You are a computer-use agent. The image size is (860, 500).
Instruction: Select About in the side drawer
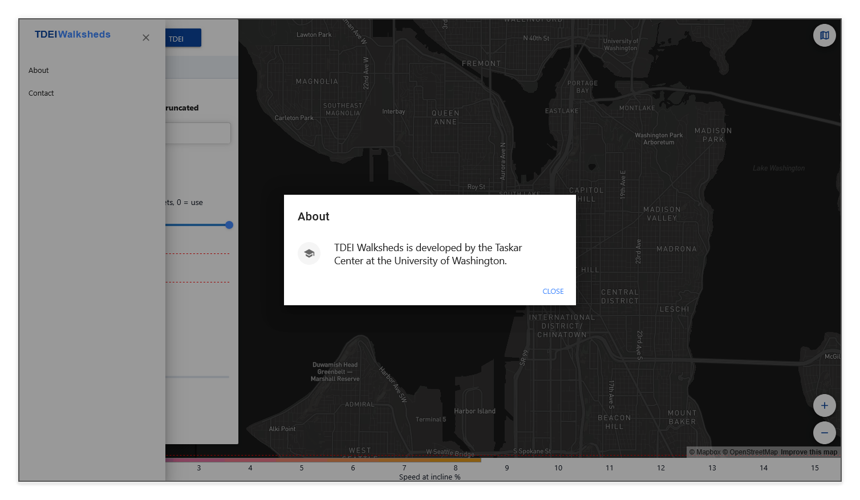point(39,71)
